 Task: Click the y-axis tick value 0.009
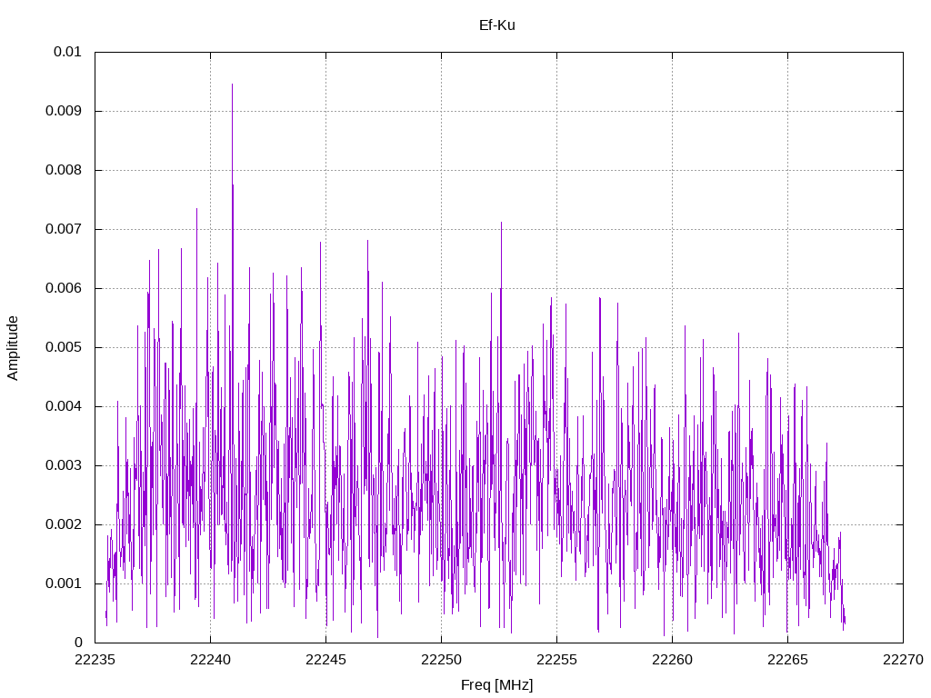tap(64, 111)
